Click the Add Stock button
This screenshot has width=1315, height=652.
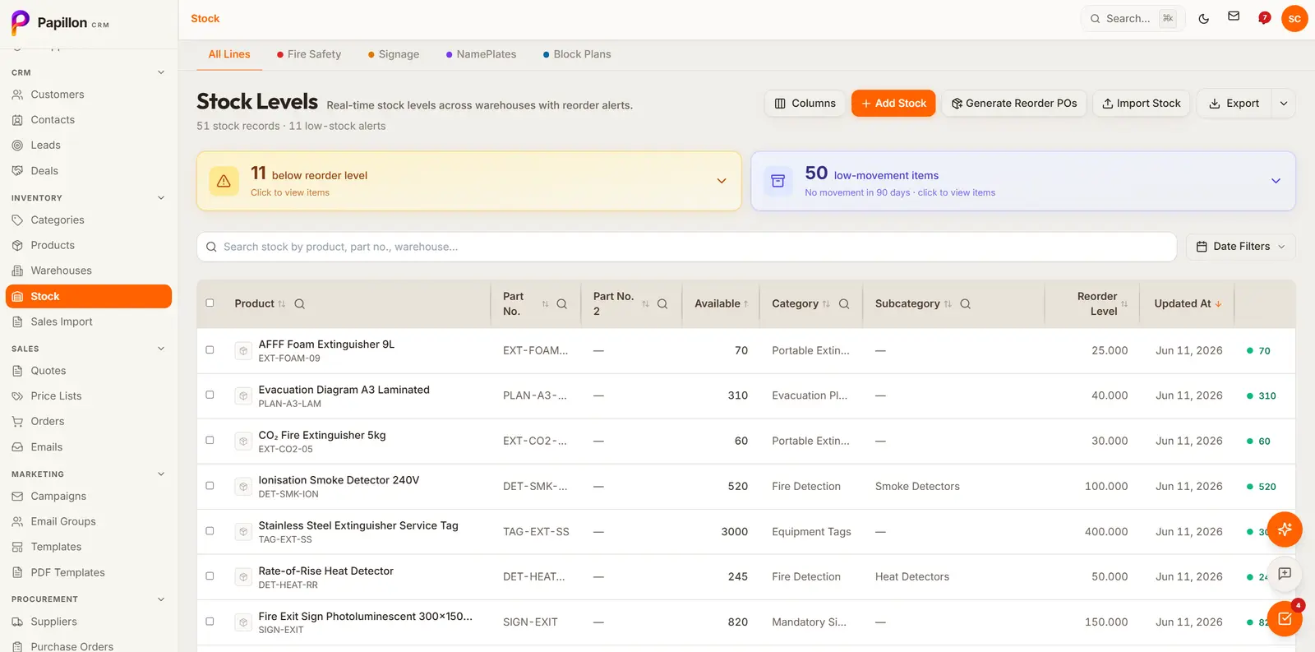pyautogui.click(x=893, y=104)
